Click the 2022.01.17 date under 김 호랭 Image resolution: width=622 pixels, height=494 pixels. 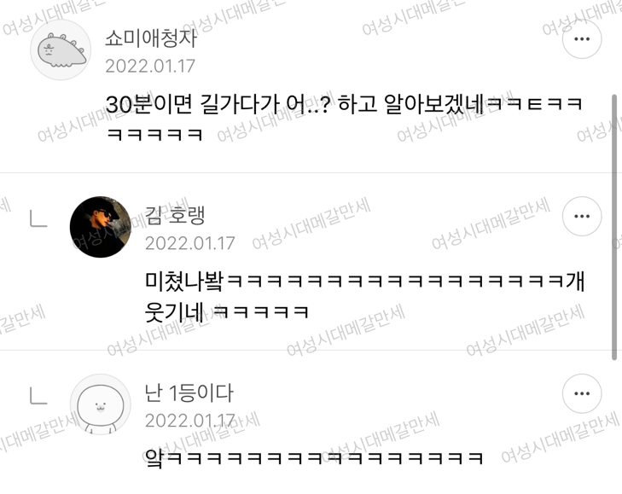point(189,243)
